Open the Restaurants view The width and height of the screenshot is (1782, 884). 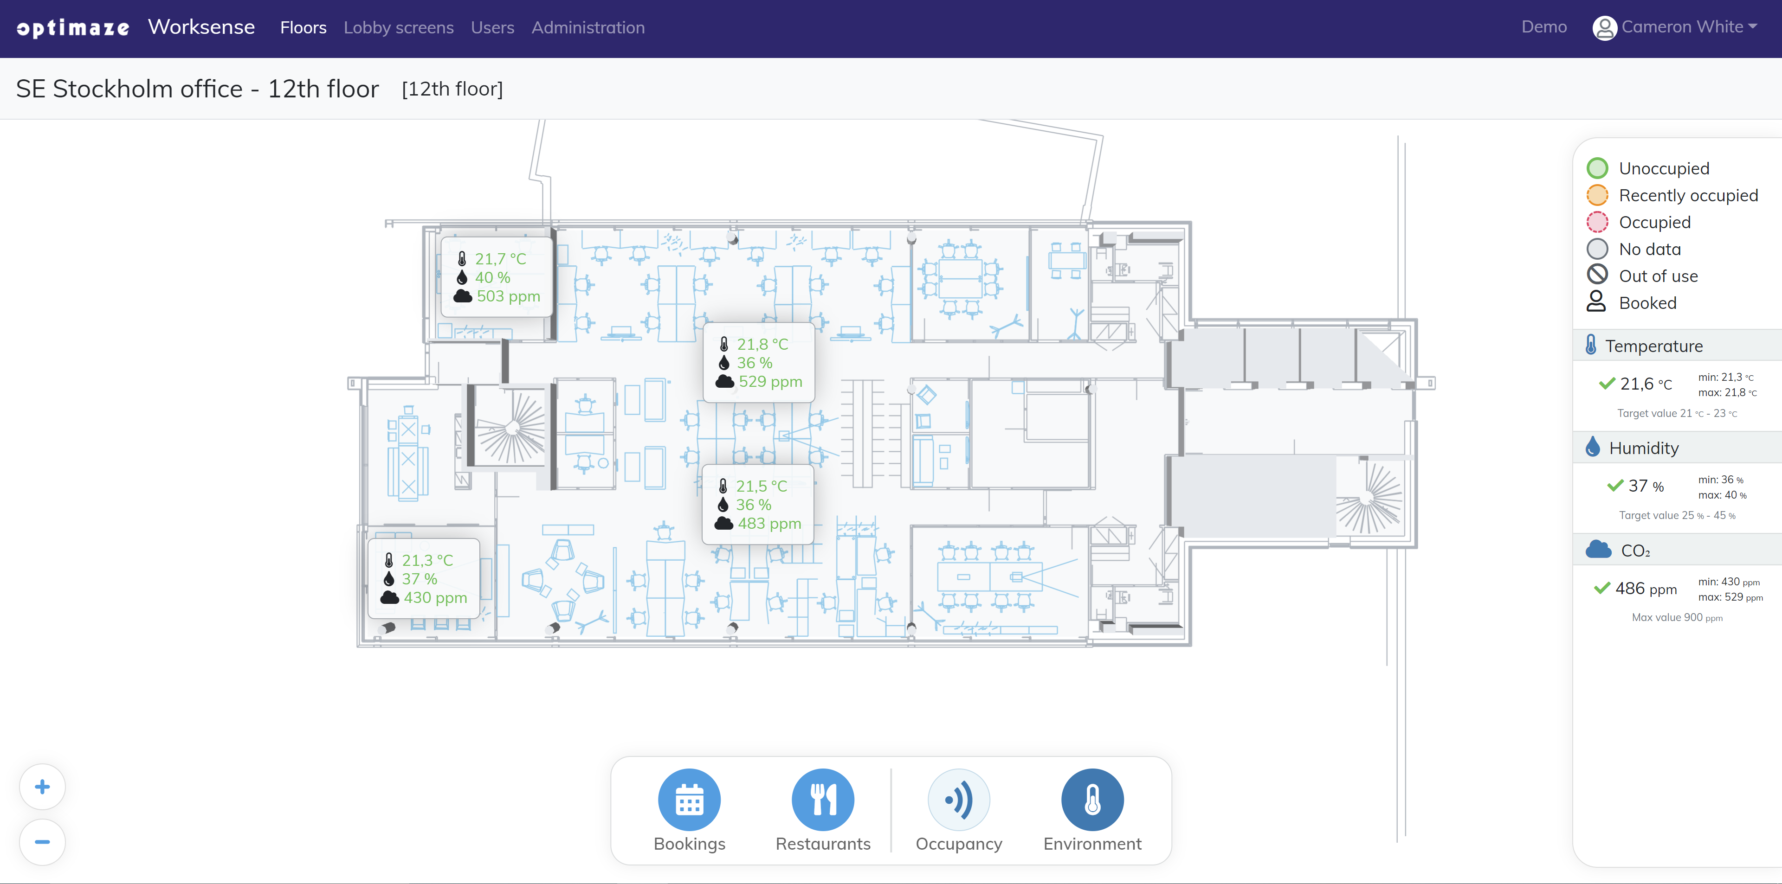pos(822,800)
